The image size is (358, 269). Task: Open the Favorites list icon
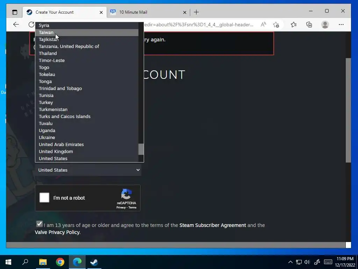pos(294,25)
